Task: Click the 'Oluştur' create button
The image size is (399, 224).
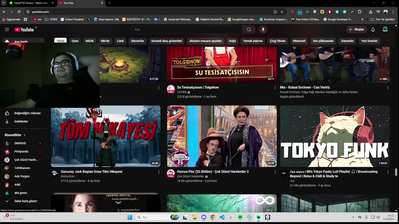Action: tap(356, 30)
